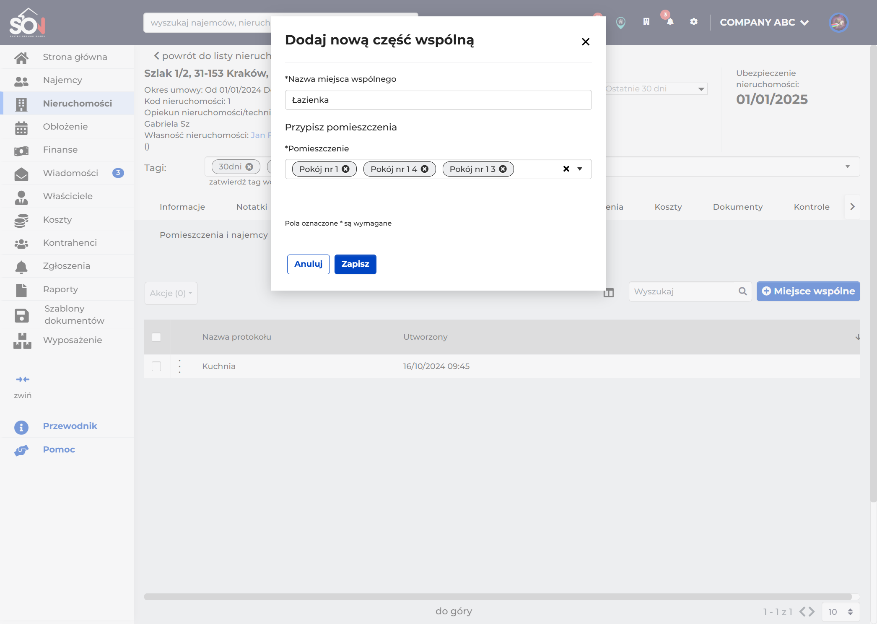Image resolution: width=877 pixels, height=624 pixels.
Task: Tick the header select-all checkbox
Action: [x=156, y=337]
